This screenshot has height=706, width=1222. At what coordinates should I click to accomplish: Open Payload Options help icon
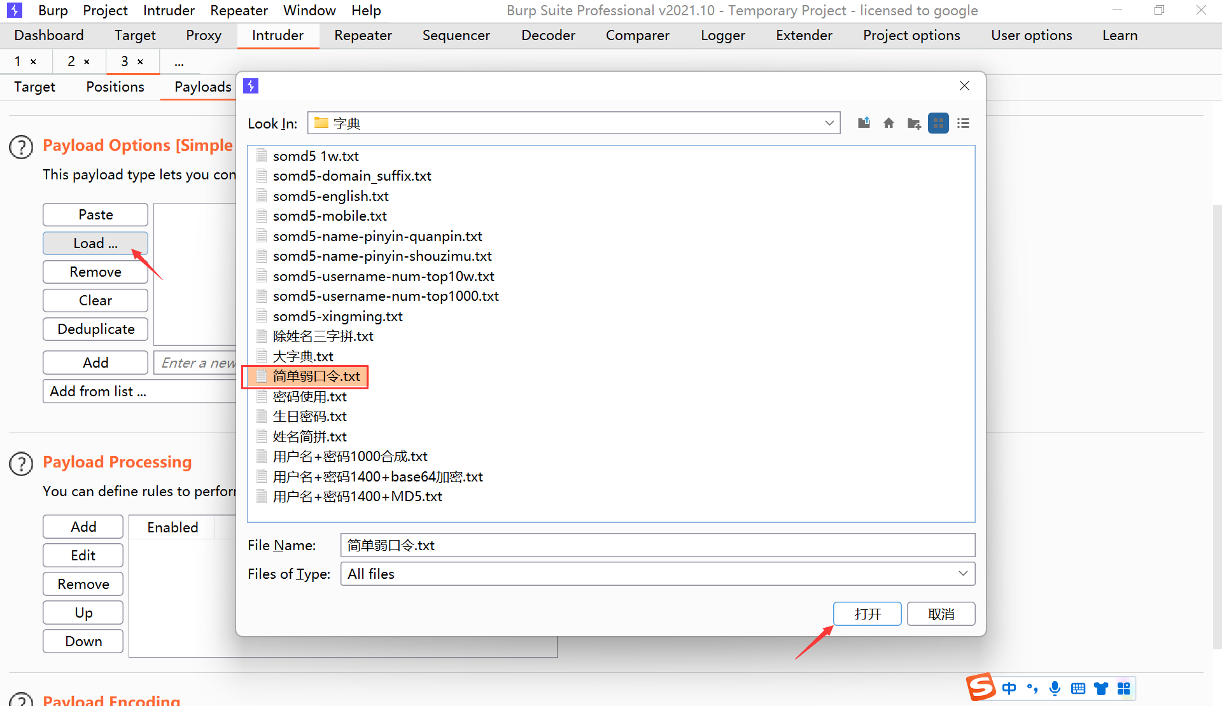pos(21,147)
